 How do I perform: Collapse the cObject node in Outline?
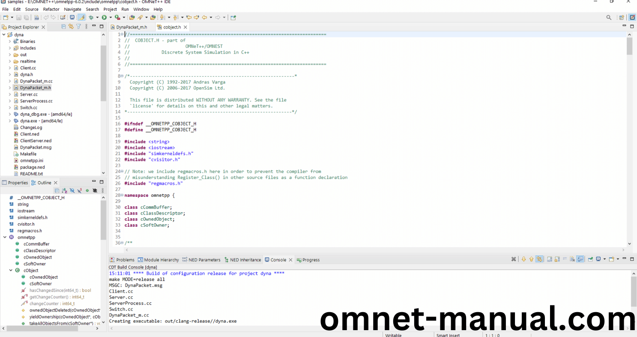[x=11, y=270]
